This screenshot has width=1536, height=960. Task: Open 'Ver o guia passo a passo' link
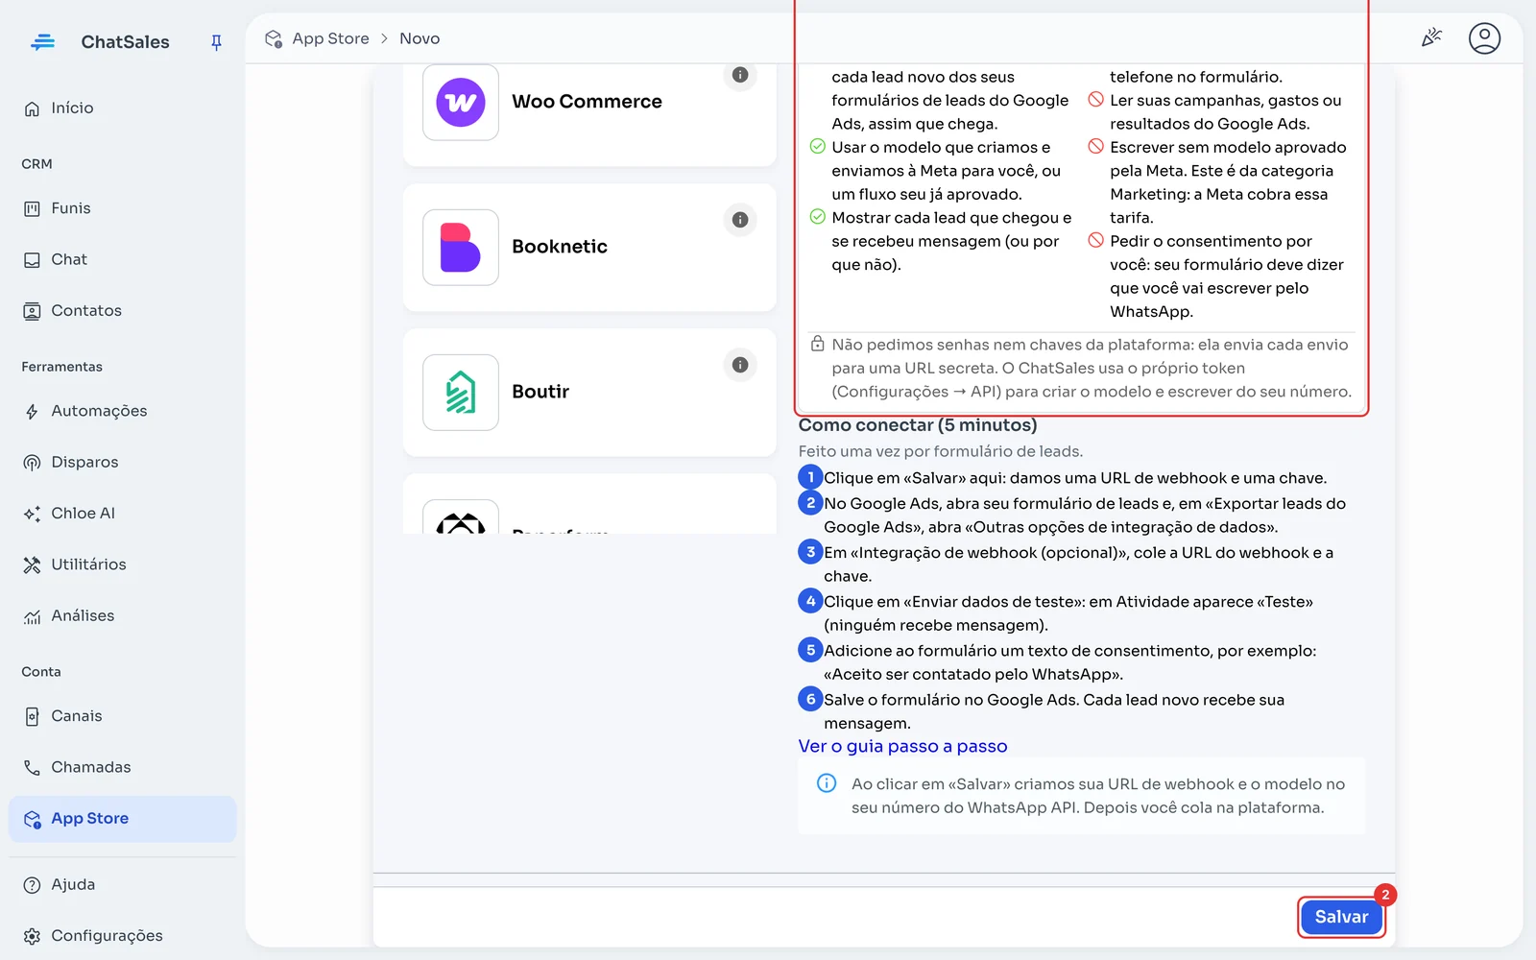902,746
